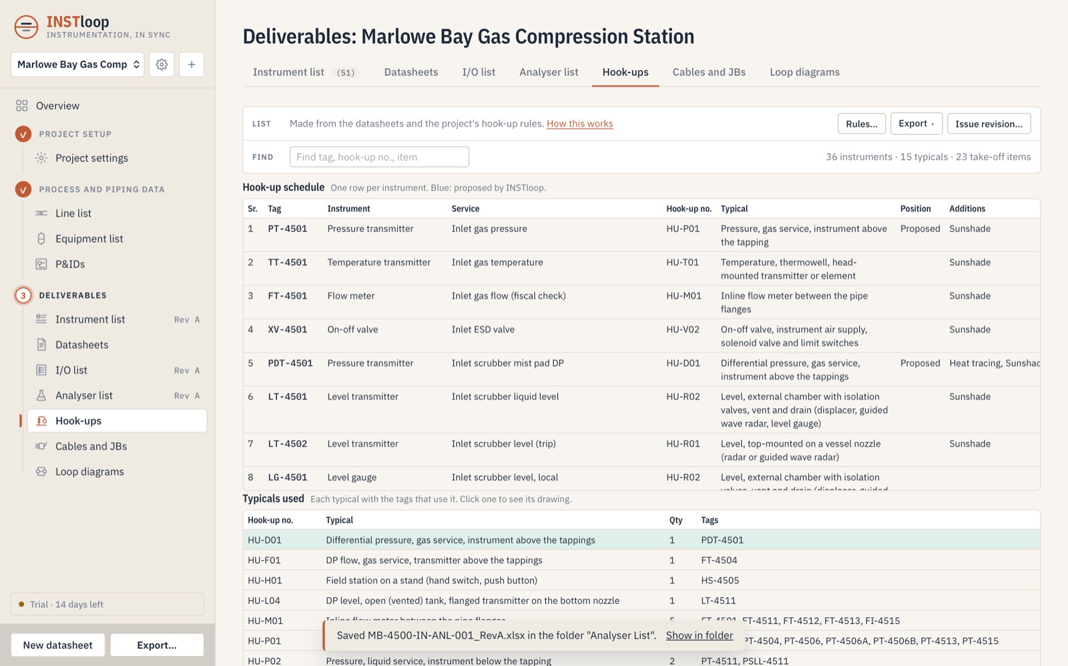The height and width of the screenshot is (666, 1068).
Task: Click the HU-F01 typical row
Action: coord(641,560)
